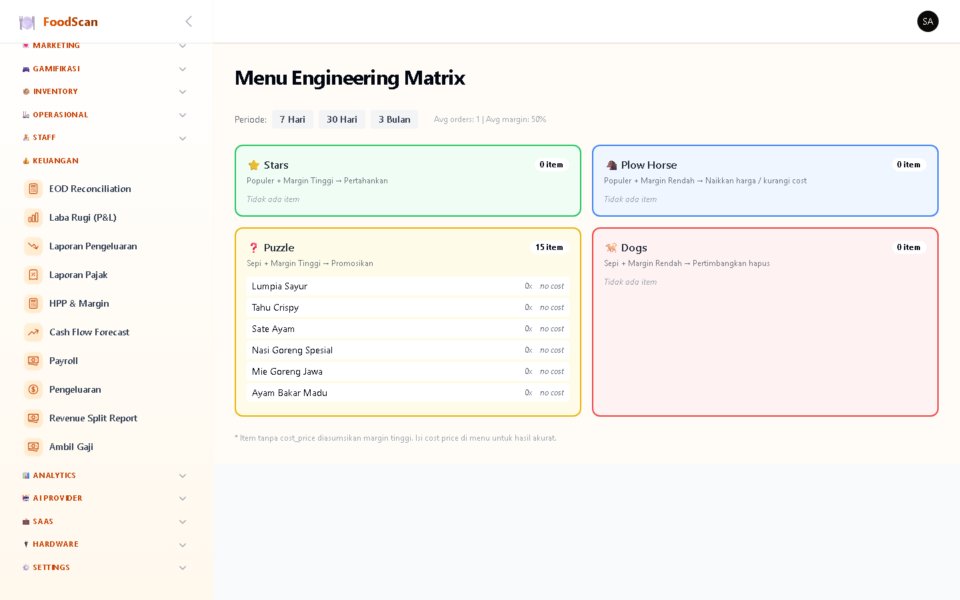
Task: Open Pengeluaran menu item
Action: point(75,389)
